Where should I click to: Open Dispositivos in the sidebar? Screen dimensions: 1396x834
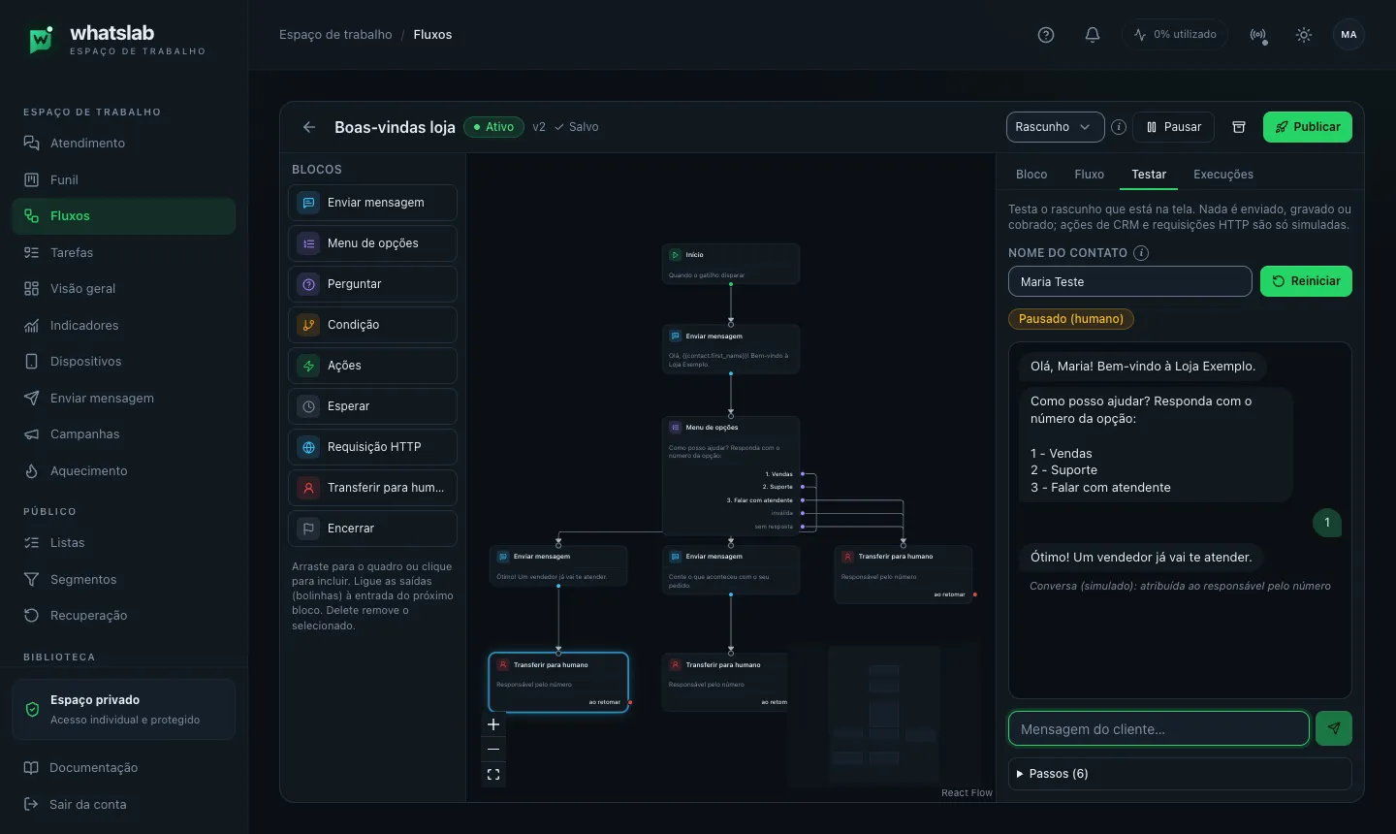click(123, 362)
